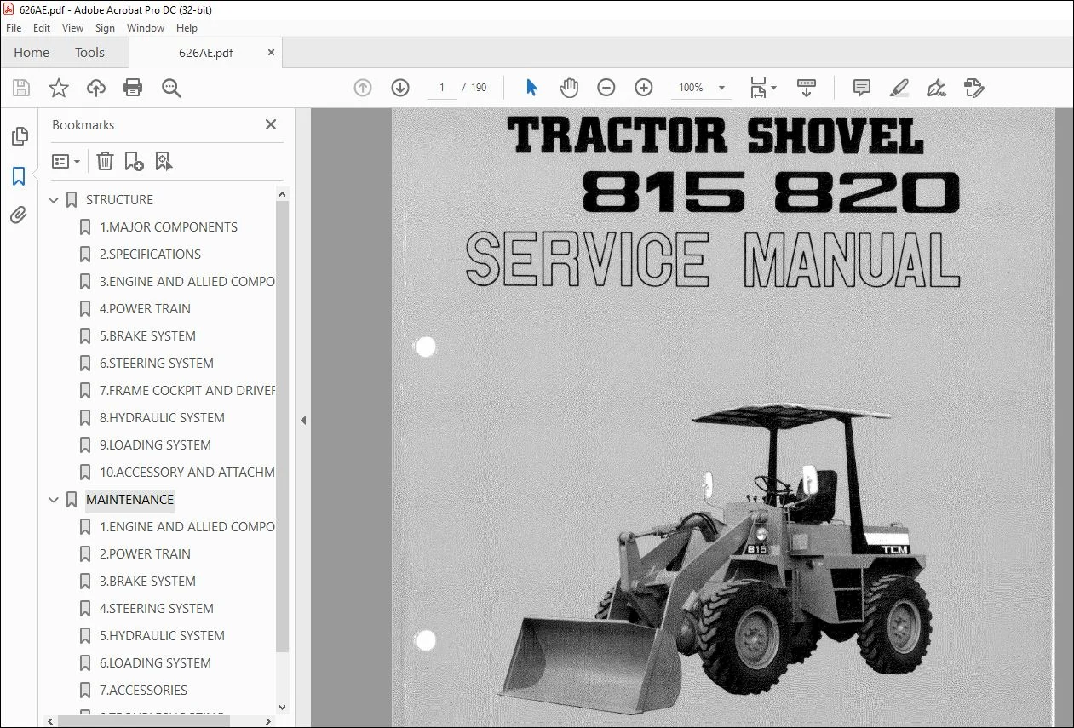Switch to the Home tab
Screen dimensions: 1074x728
point(32,53)
